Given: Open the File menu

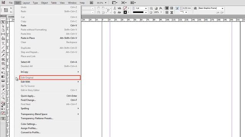Looking at the screenshot, I should 11,3.
